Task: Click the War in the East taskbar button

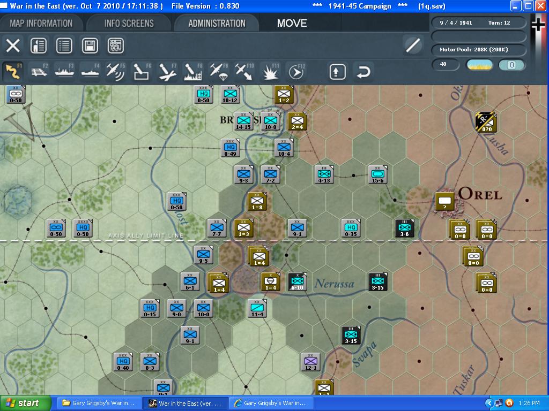Action: pos(185,403)
